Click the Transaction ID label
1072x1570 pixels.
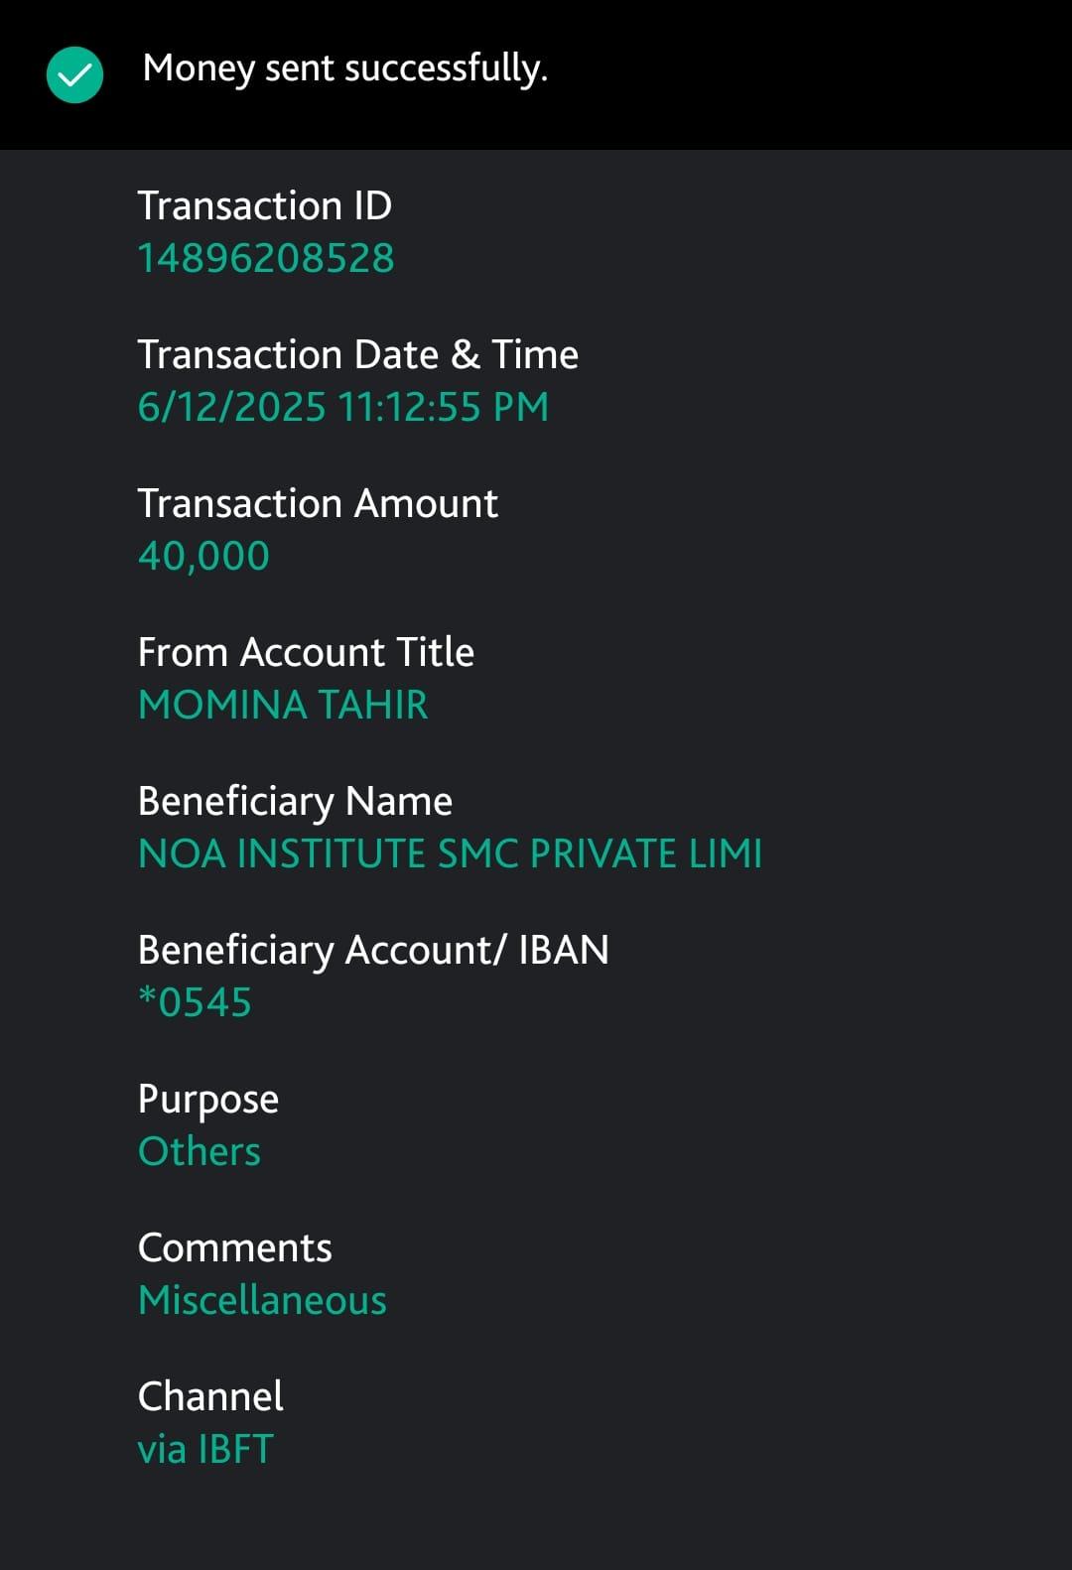(x=264, y=205)
